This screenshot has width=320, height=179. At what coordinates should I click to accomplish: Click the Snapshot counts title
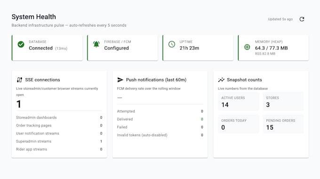coord(244,80)
